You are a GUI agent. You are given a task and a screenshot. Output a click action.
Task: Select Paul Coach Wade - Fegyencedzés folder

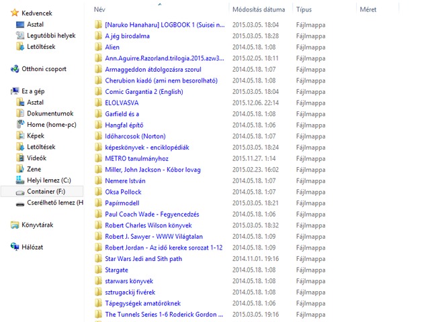click(x=152, y=214)
